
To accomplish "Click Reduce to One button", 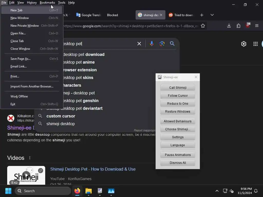I will click(x=178, y=104).
